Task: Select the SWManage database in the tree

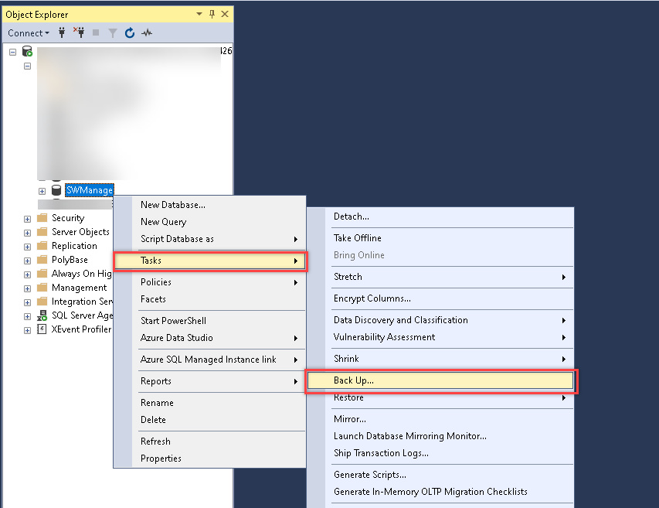Action: [x=88, y=189]
